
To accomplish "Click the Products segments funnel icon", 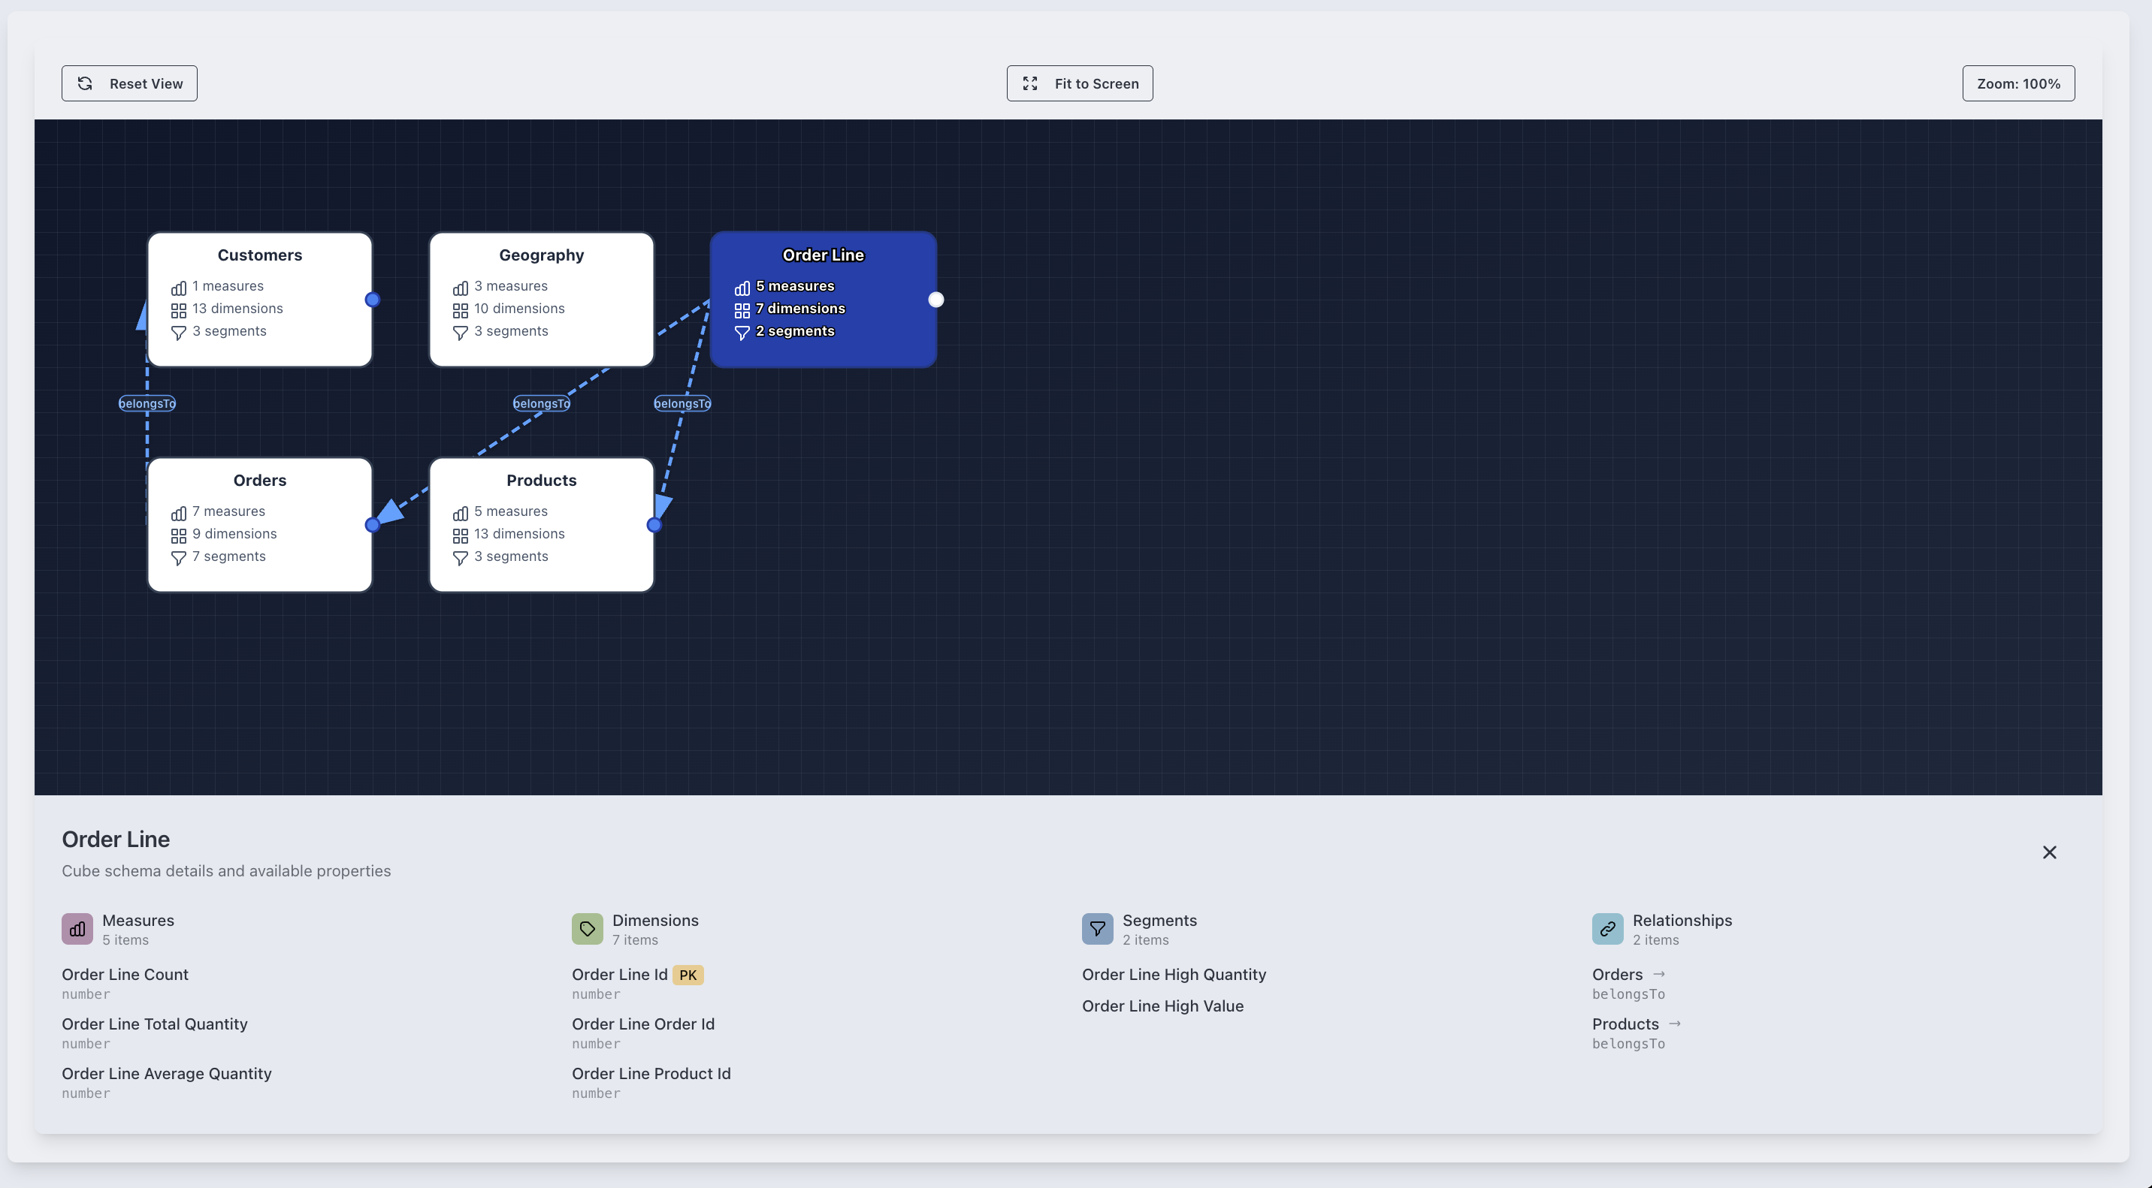I will click(461, 559).
